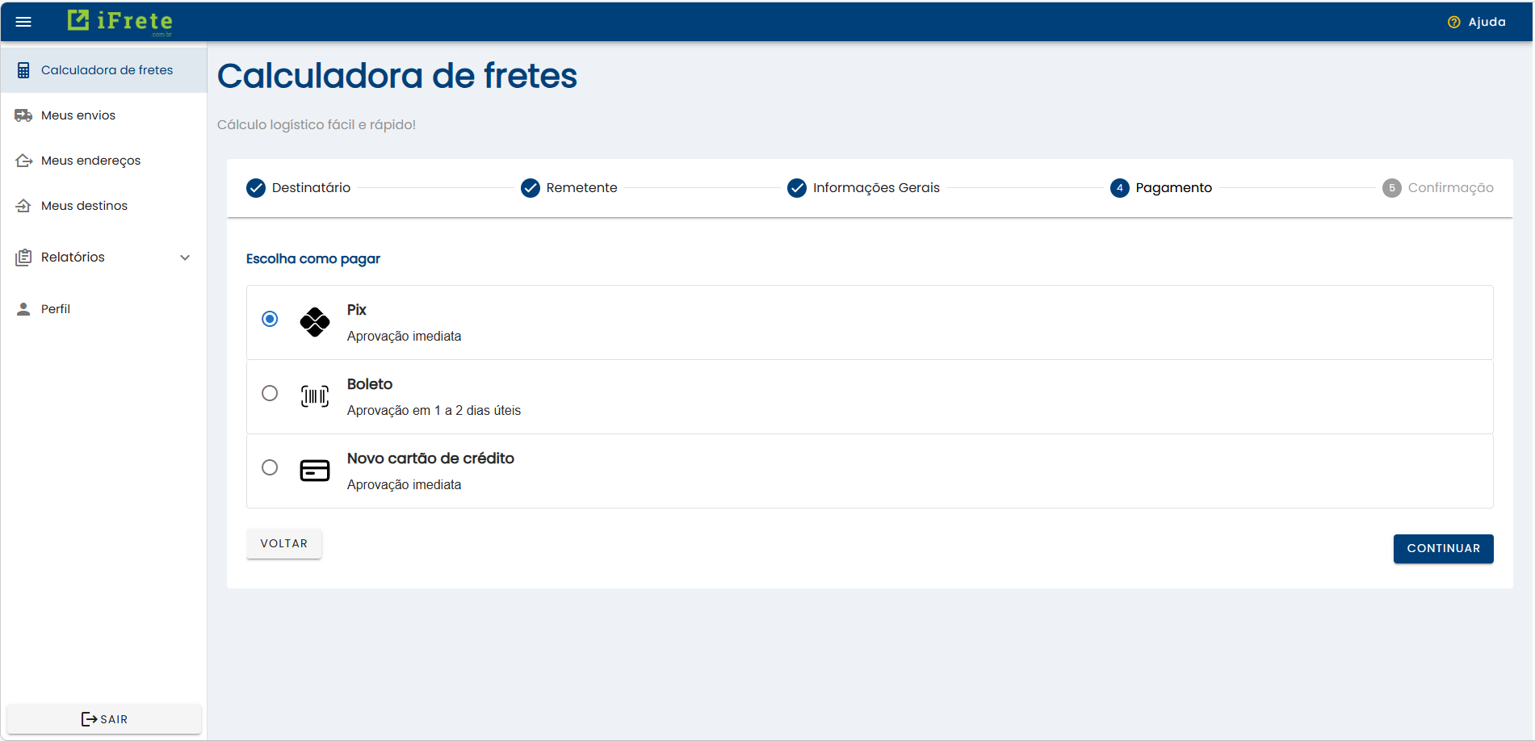The image size is (1535, 741).
Task: Log out with the SAIR button
Action: (104, 719)
